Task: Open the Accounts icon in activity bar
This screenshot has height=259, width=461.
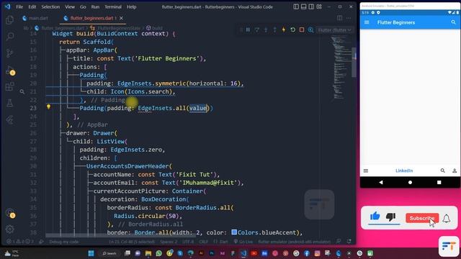Action: pos(9,213)
